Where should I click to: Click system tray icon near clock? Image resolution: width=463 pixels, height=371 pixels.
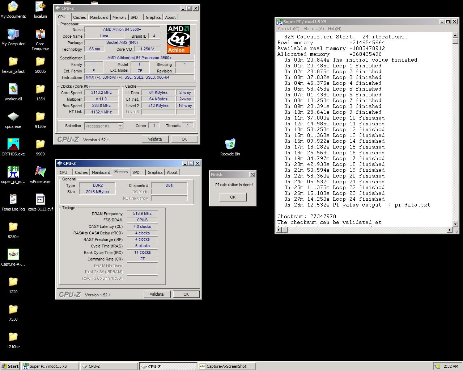[437, 366]
